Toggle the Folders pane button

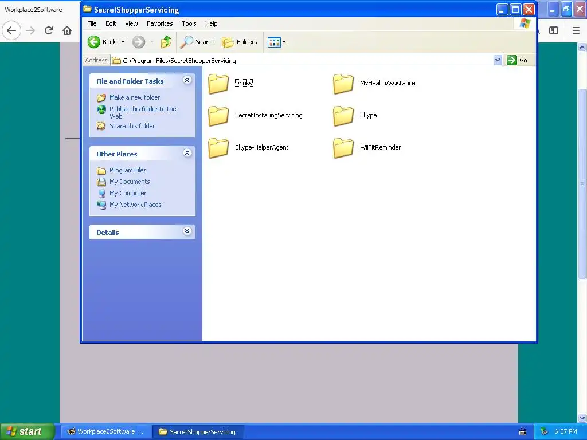pos(240,42)
